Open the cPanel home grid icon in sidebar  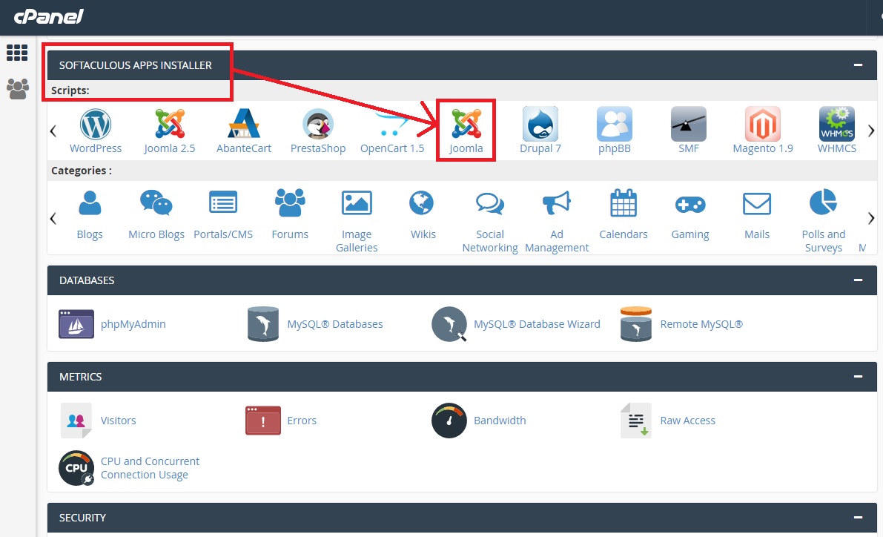point(17,53)
